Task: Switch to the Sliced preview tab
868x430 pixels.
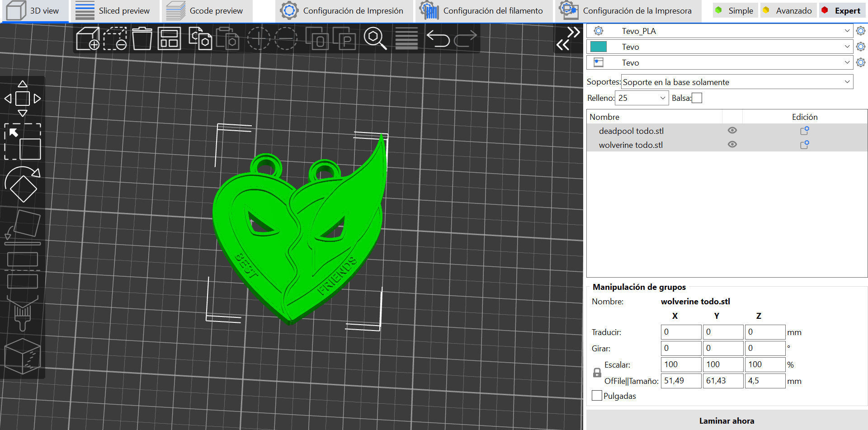Action: (x=115, y=11)
